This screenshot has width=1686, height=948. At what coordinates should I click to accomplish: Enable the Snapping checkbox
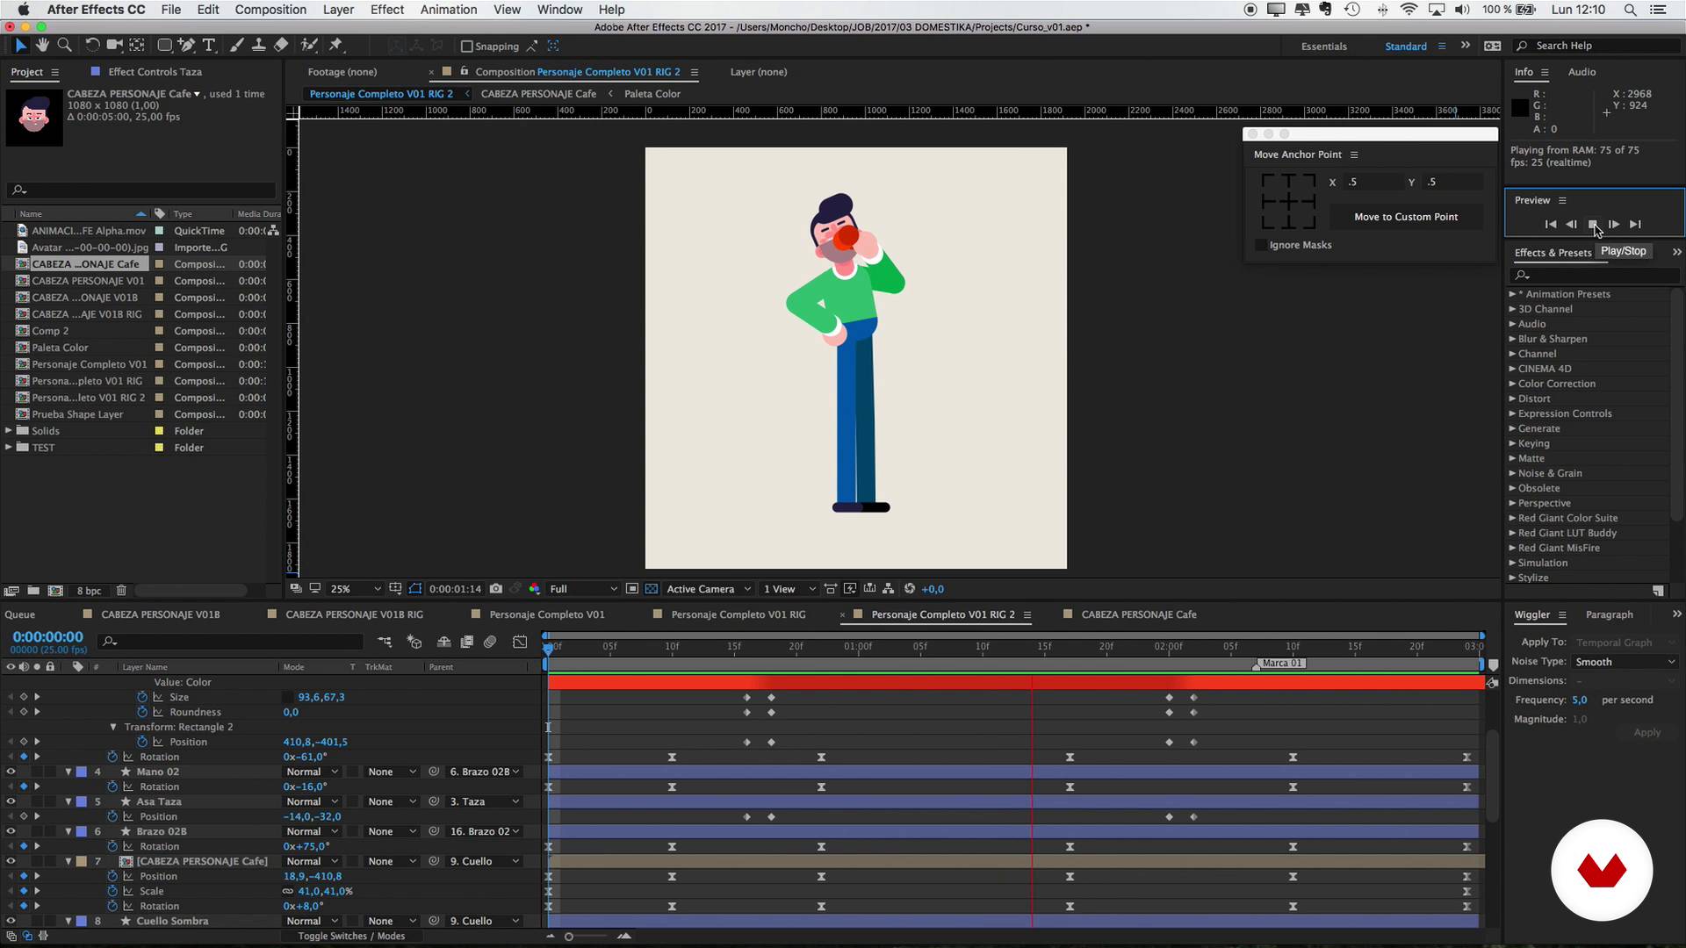pyautogui.click(x=467, y=47)
